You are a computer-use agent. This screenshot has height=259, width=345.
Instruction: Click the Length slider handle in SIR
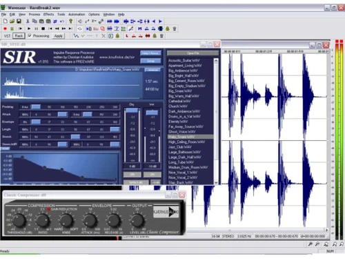(x=115, y=129)
